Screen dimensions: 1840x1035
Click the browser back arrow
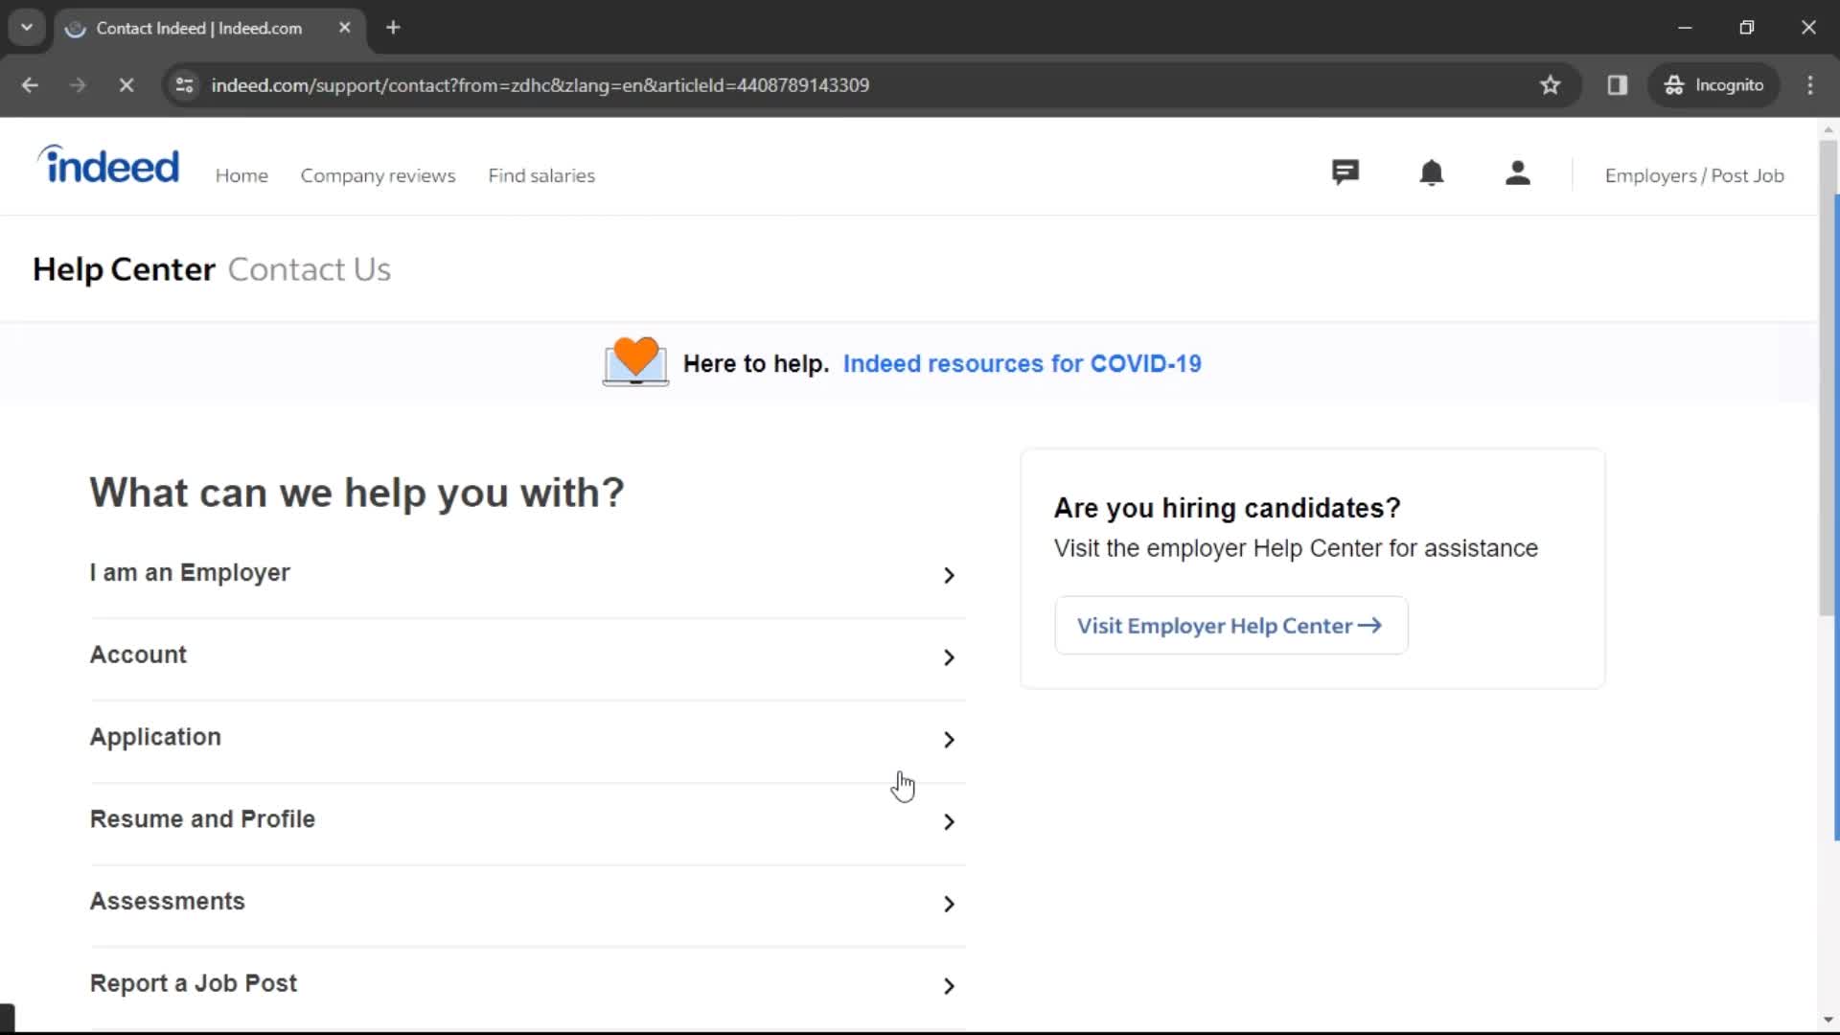[x=30, y=85]
